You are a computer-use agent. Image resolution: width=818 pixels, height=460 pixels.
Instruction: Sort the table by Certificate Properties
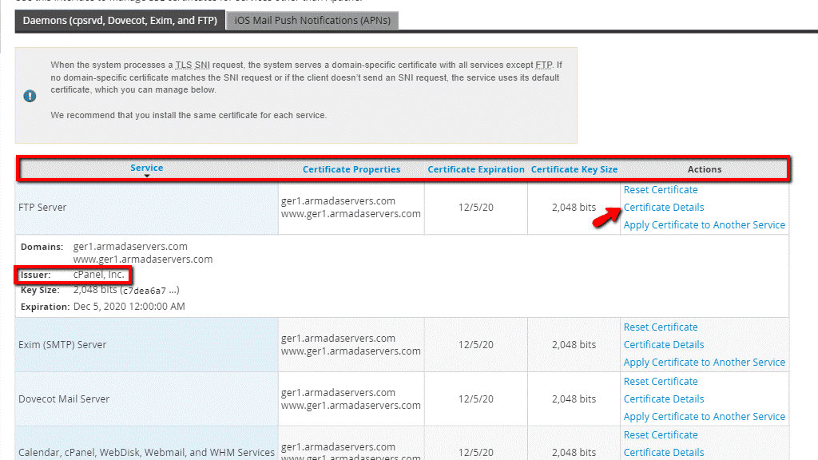351,169
